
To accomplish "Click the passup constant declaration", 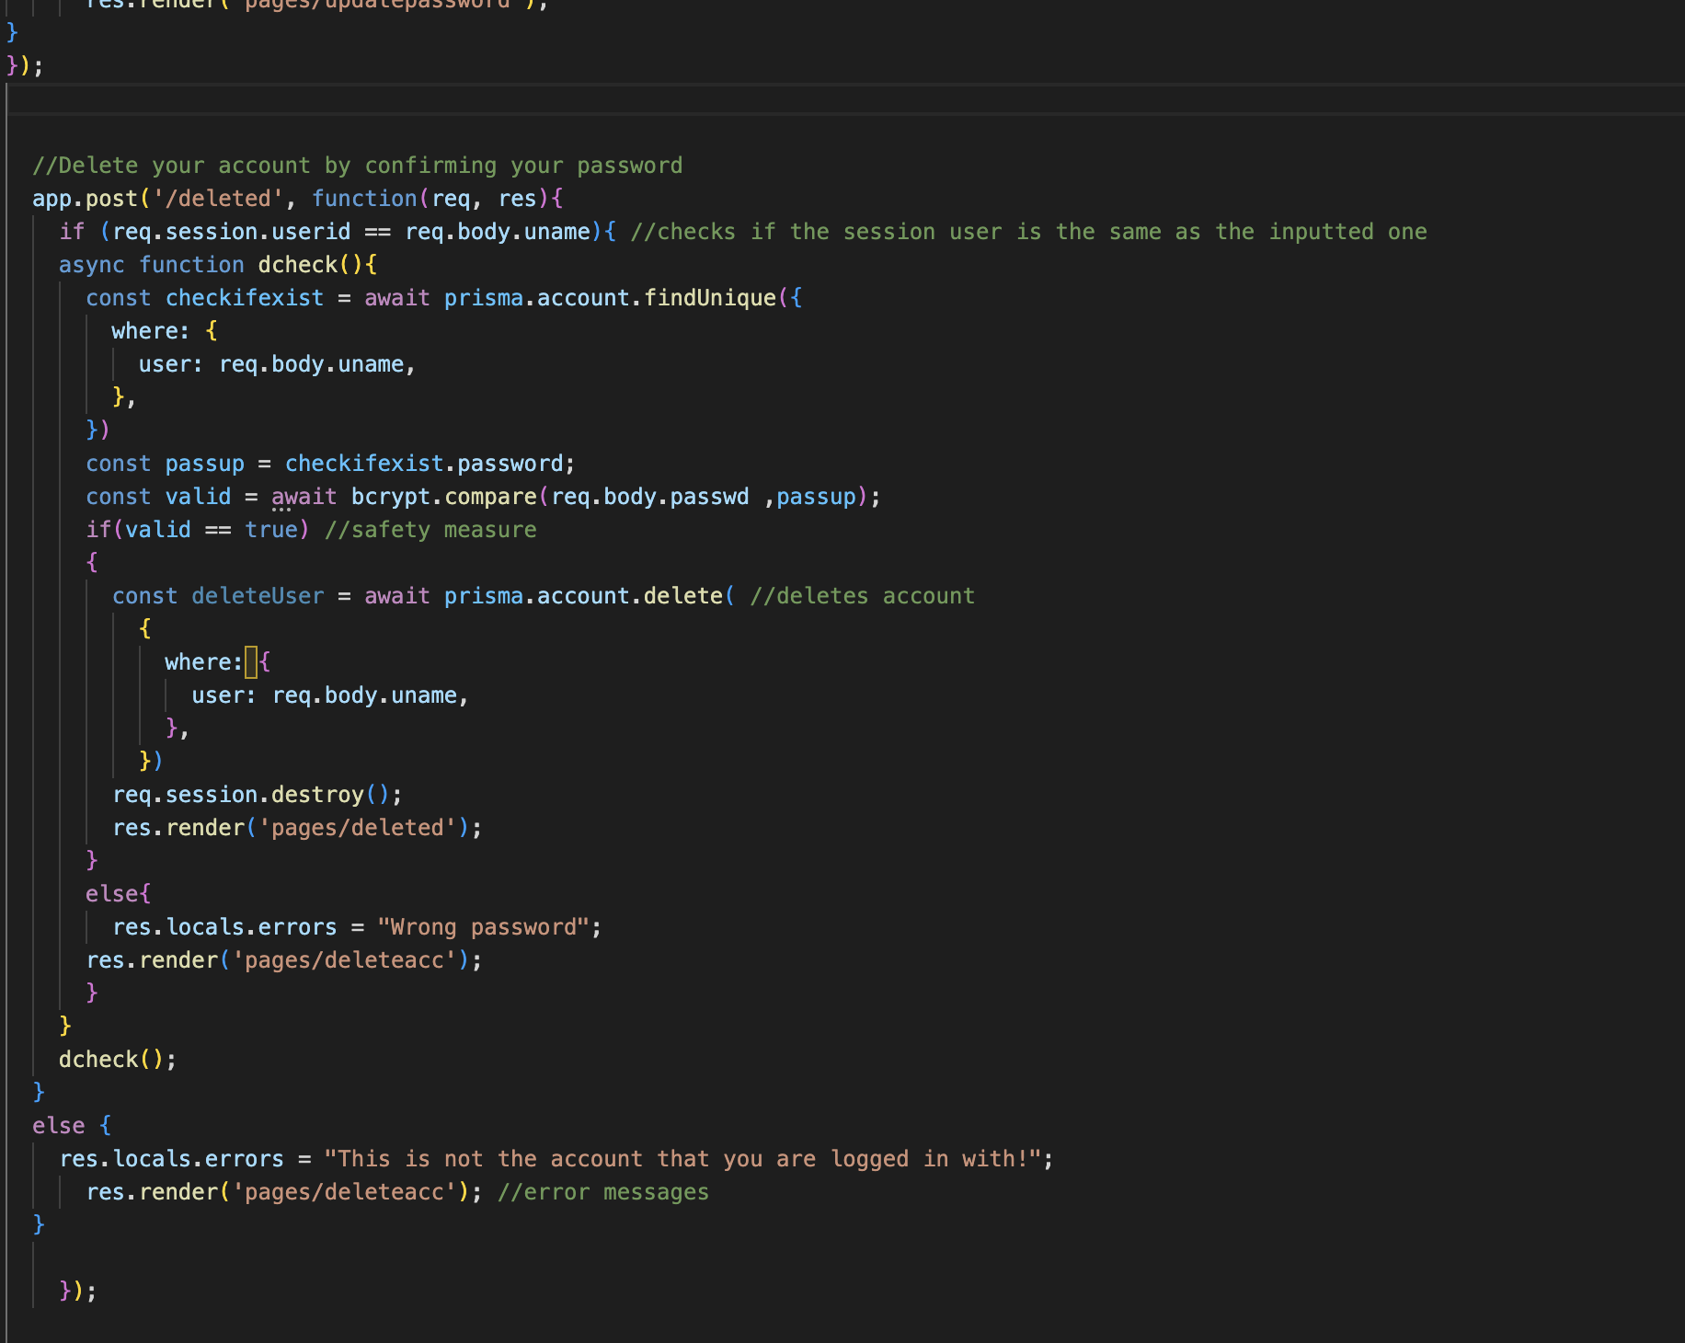I will 204,463.
